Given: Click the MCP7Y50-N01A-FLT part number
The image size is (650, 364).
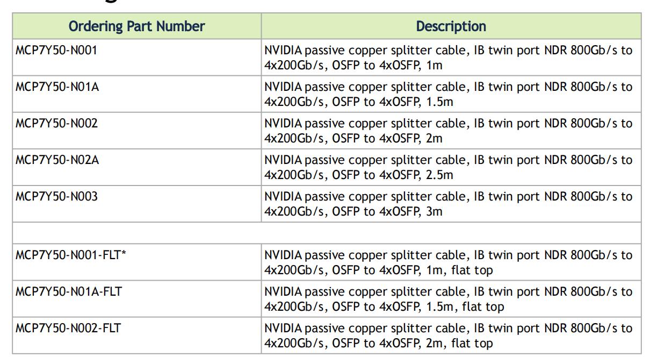Looking at the screenshot, I should click(69, 291).
